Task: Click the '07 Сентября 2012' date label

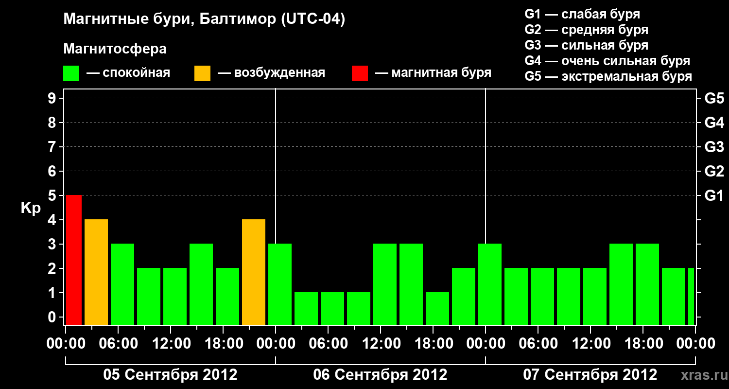Action: (x=590, y=374)
